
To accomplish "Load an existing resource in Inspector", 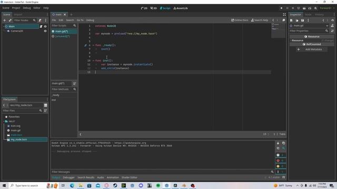I will 297,20.
